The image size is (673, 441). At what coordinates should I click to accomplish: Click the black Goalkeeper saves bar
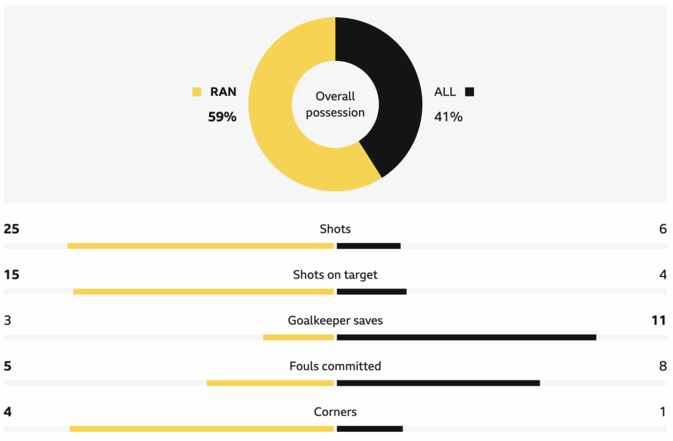466,338
